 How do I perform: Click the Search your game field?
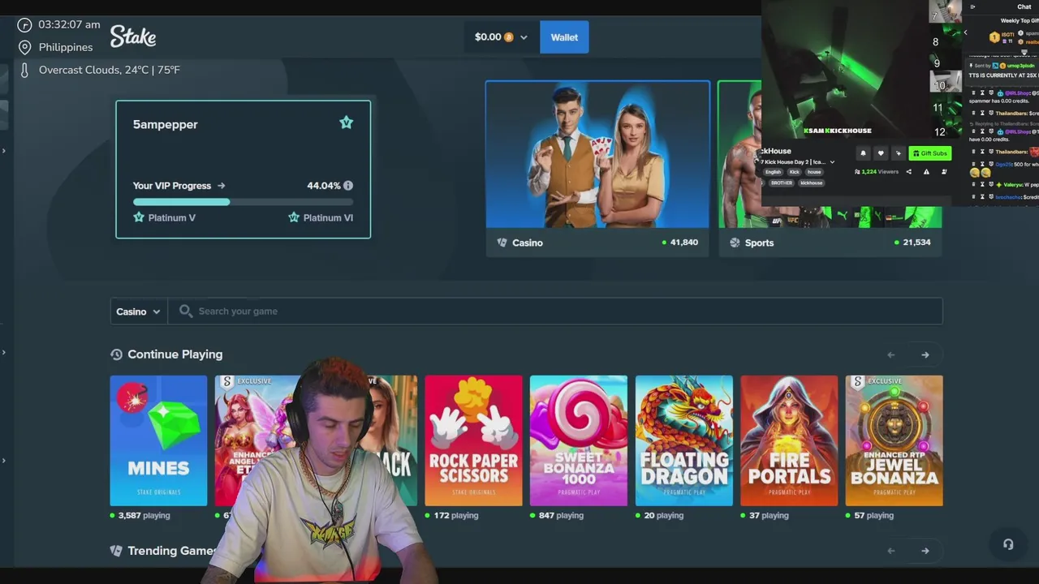point(555,311)
